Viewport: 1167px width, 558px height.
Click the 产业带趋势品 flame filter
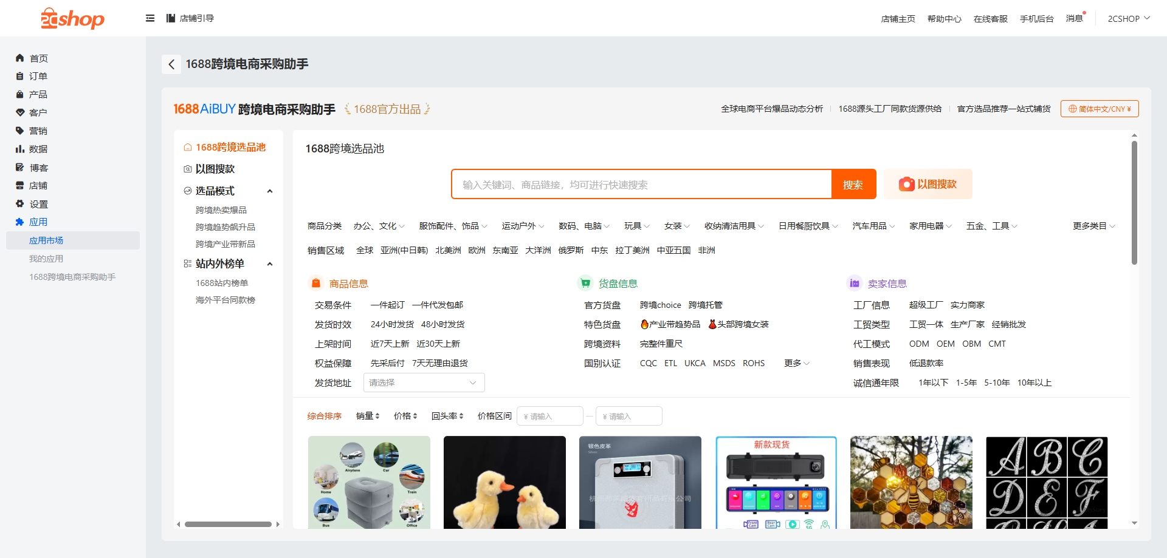click(670, 324)
